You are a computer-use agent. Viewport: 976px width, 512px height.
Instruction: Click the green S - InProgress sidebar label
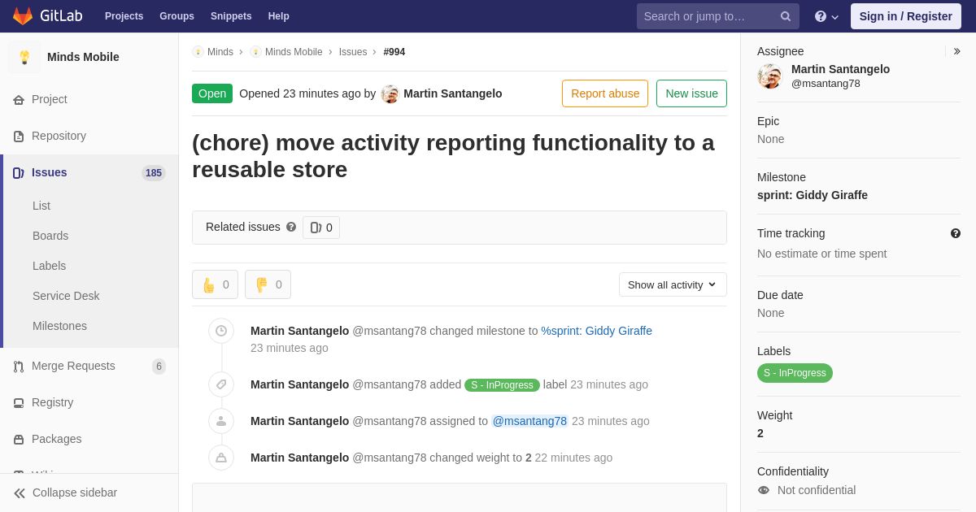coord(795,373)
